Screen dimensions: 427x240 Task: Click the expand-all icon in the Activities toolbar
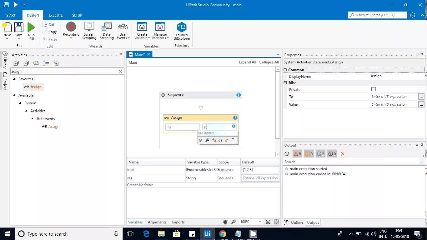(x=16, y=63)
